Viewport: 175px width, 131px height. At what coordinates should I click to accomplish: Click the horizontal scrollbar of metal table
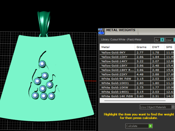click(x=135, y=100)
